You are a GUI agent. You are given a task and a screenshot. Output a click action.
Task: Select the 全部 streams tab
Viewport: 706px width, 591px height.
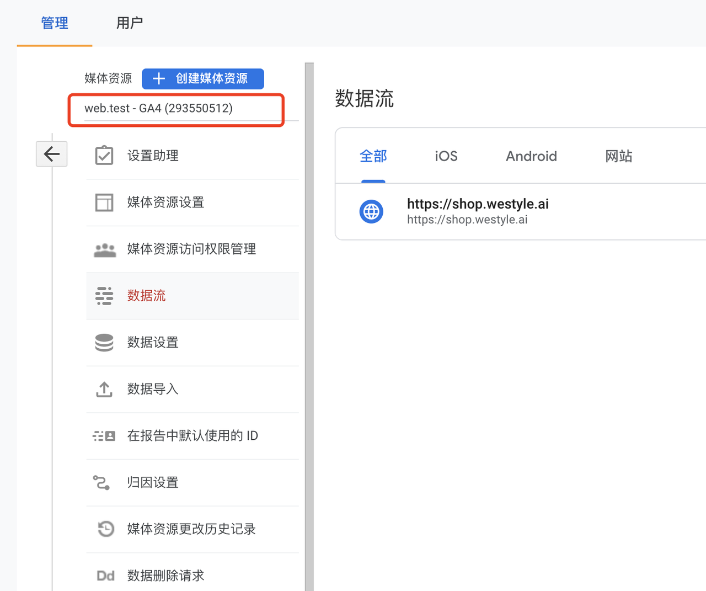click(x=373, y=156)
